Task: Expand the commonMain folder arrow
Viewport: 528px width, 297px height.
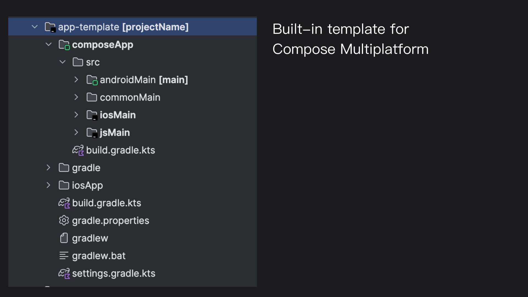Action: (x=76, y=97)
